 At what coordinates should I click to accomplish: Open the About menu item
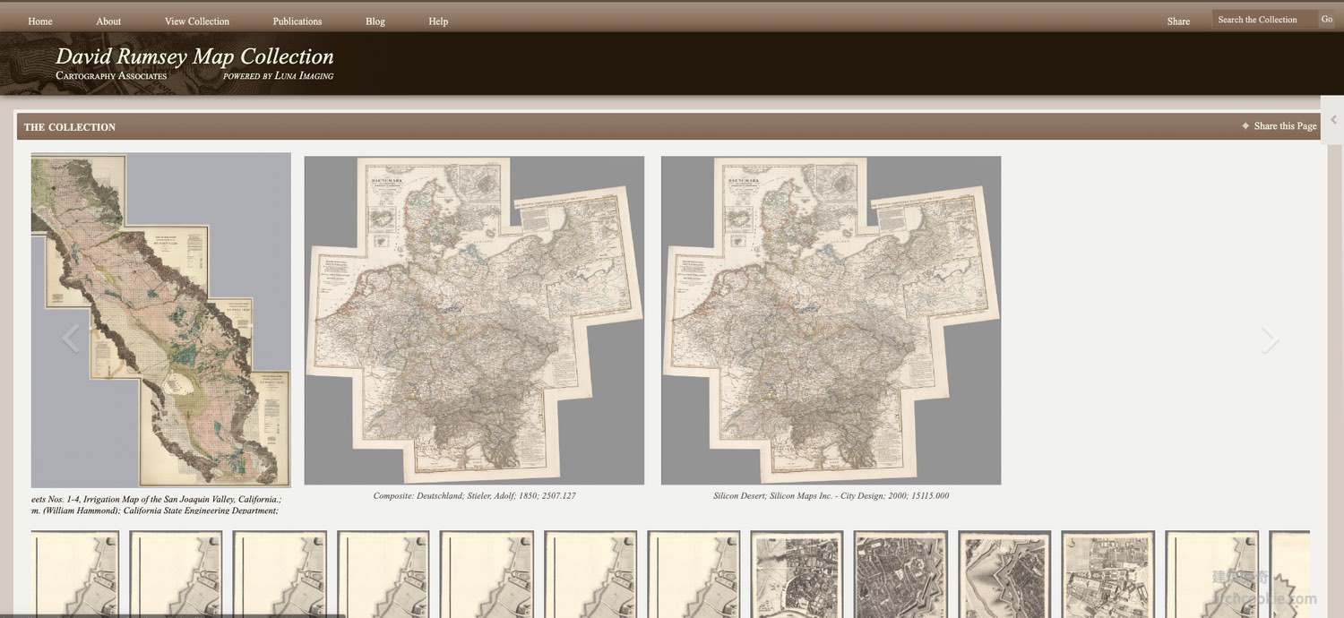108,21
